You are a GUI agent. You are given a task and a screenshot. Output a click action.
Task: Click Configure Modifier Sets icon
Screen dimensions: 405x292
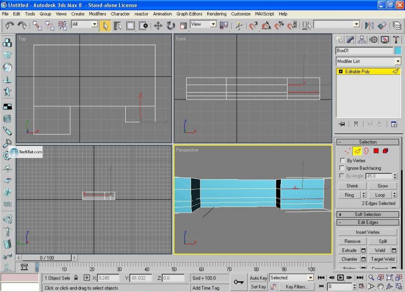click(x=394, y=124)
